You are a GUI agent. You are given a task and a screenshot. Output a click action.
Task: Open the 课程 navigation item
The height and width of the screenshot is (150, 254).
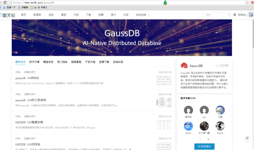(63, 15)
